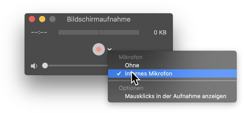Click the volume slider knob
Viewport: 244px width, 113px height.
[x=45, y=65]
